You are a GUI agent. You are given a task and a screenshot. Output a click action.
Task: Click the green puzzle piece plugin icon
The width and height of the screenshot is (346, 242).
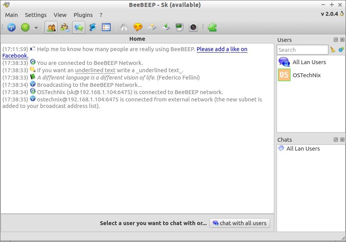(212, 27)
